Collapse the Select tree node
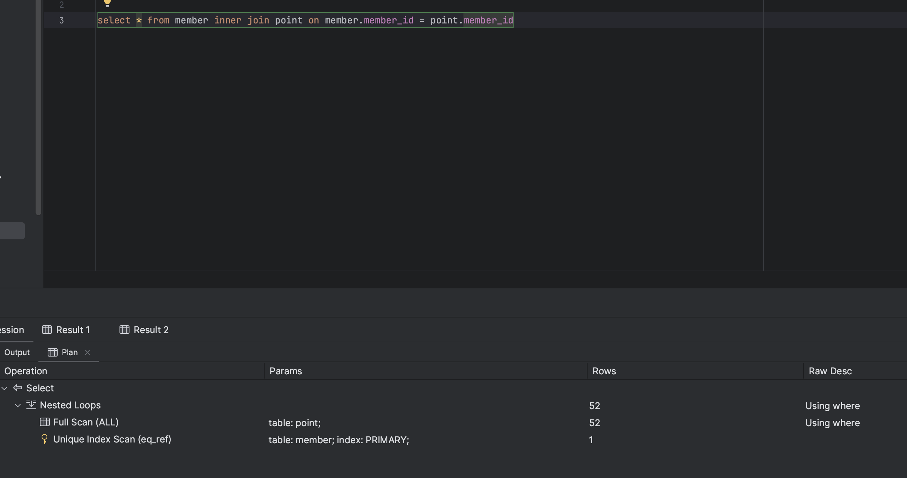Screen dimensions: 907x478 (x=5, y=388)
